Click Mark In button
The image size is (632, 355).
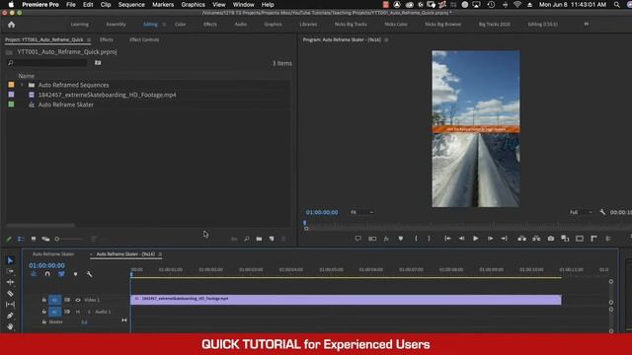pyautogui.click(x=416, y=239)
